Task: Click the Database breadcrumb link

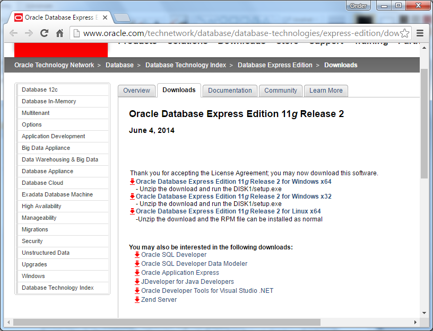Action: 119,65
